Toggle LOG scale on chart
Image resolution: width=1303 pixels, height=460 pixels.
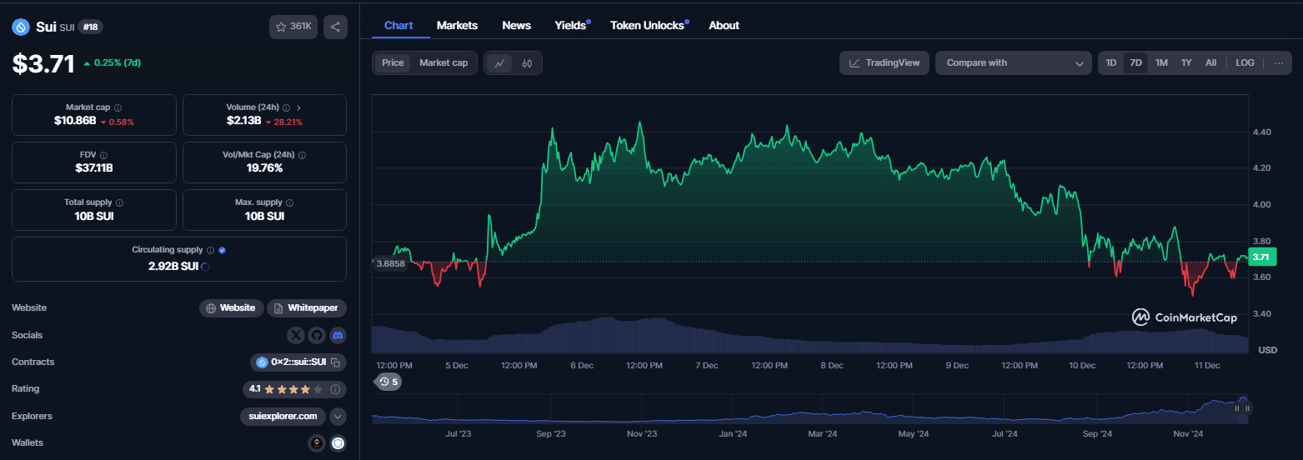click(x=1245, y=63)
